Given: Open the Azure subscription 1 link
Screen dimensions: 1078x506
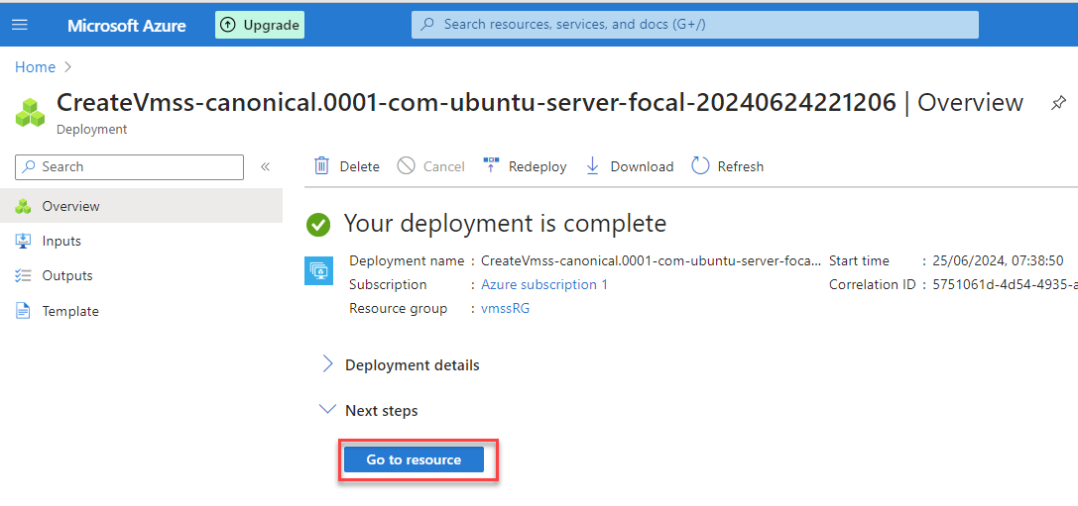Looking at the screenshot, I should [544, 284].
